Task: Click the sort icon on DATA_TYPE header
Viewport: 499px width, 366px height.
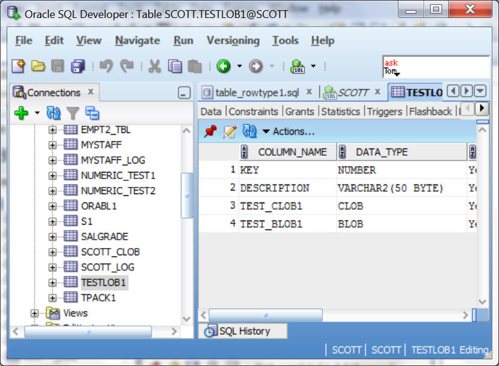Action: click(343, 152)
